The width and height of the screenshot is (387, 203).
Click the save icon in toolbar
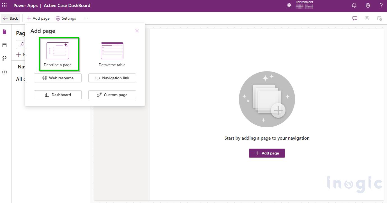(x=367, y=18)
